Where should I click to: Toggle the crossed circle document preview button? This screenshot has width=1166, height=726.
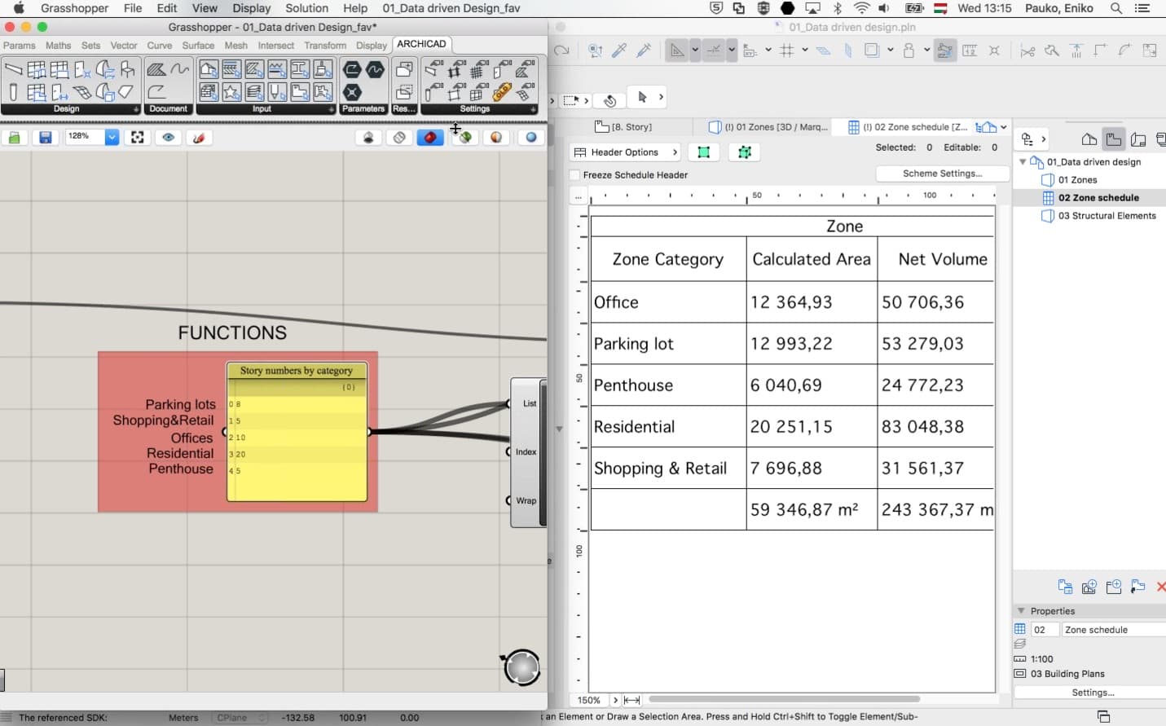[x=399, y=138]
